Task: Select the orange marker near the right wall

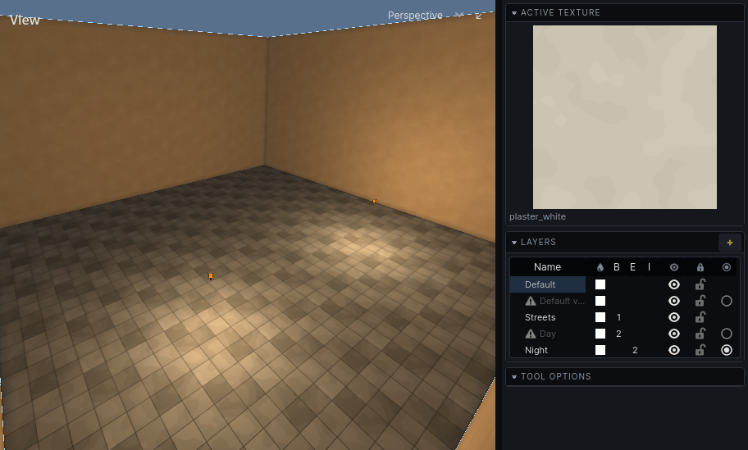Action: [375, 202]
